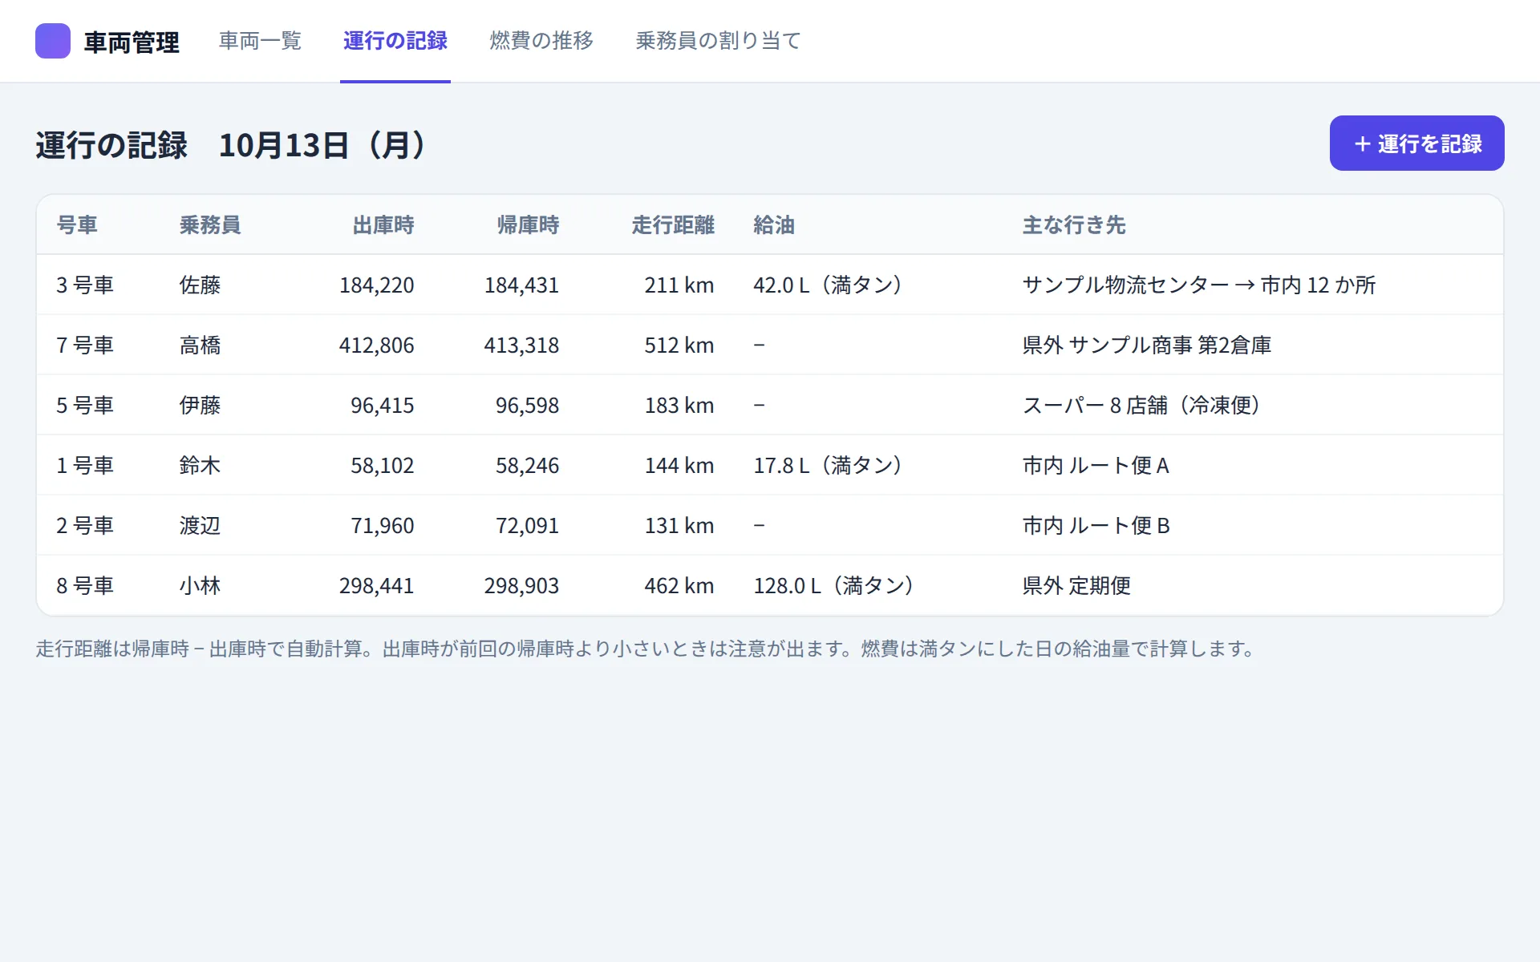Click crew member 高橋
This screenshot has width=1540, height=962.
200,346
